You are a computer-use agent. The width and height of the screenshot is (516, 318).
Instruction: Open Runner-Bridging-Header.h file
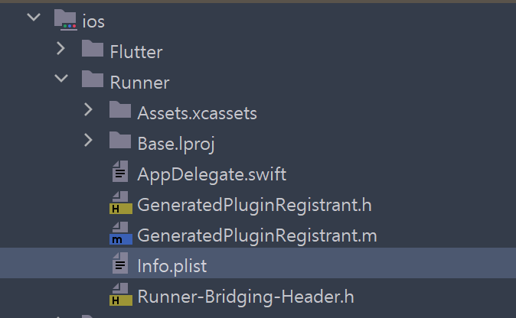246,297
